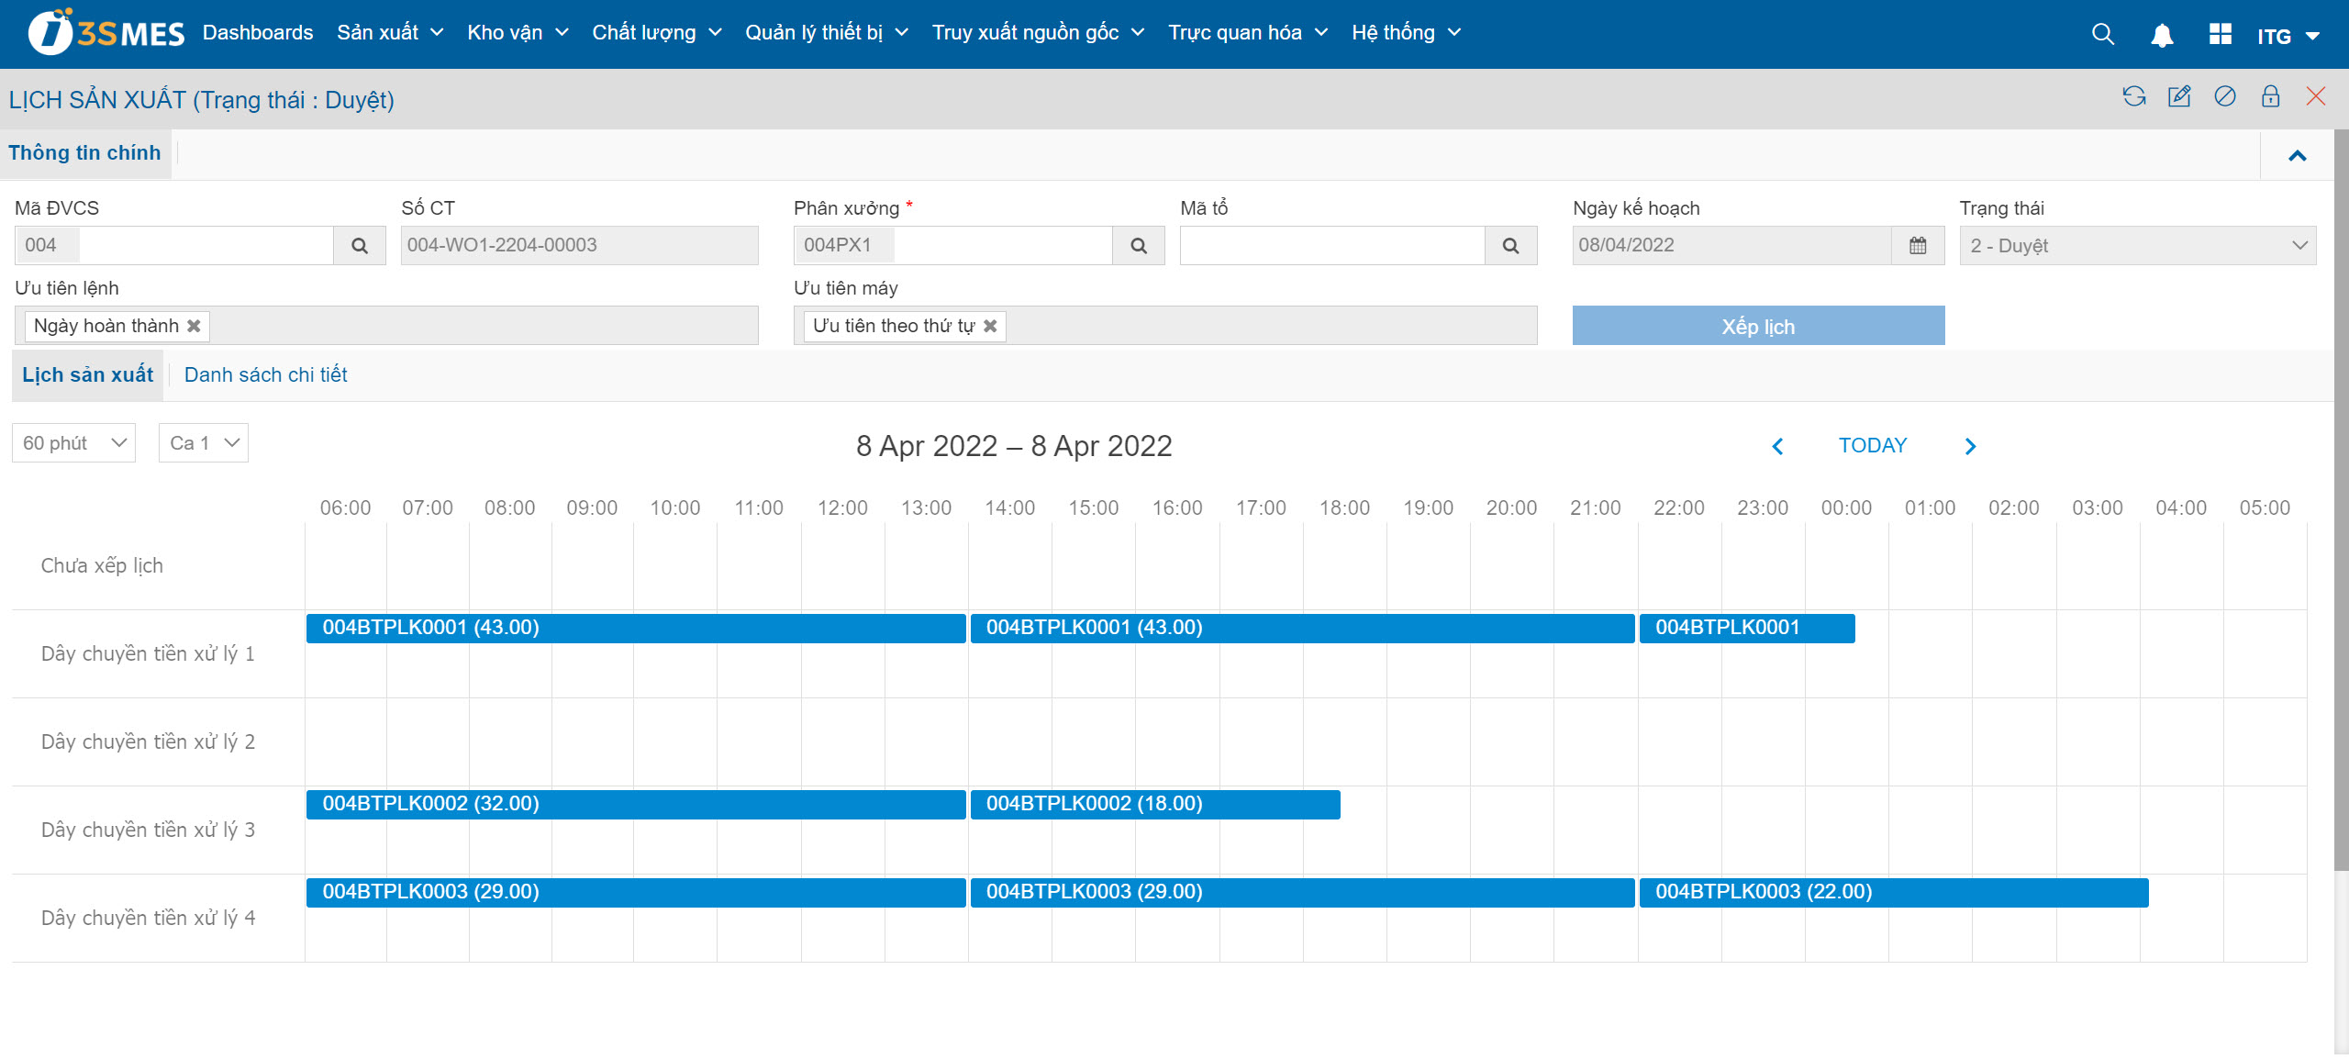Expand the Trạng thái status dropdown
This screenshot has height=1059, width=2349.
click(x=2137, y=245)
